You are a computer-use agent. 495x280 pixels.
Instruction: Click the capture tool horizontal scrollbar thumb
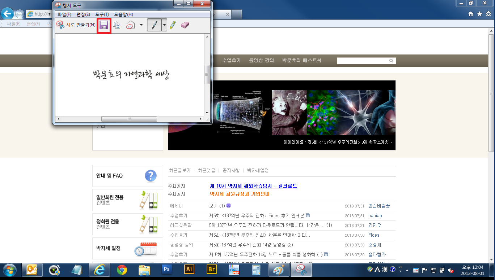coord(129,119)
